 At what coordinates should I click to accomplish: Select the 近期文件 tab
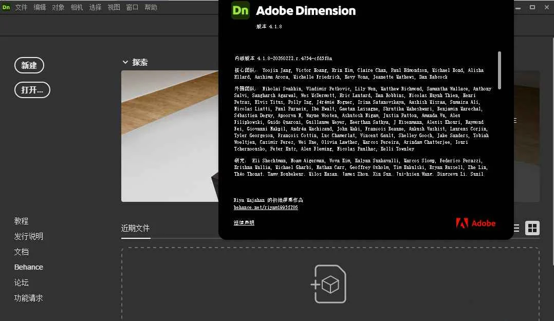(135, 229)
